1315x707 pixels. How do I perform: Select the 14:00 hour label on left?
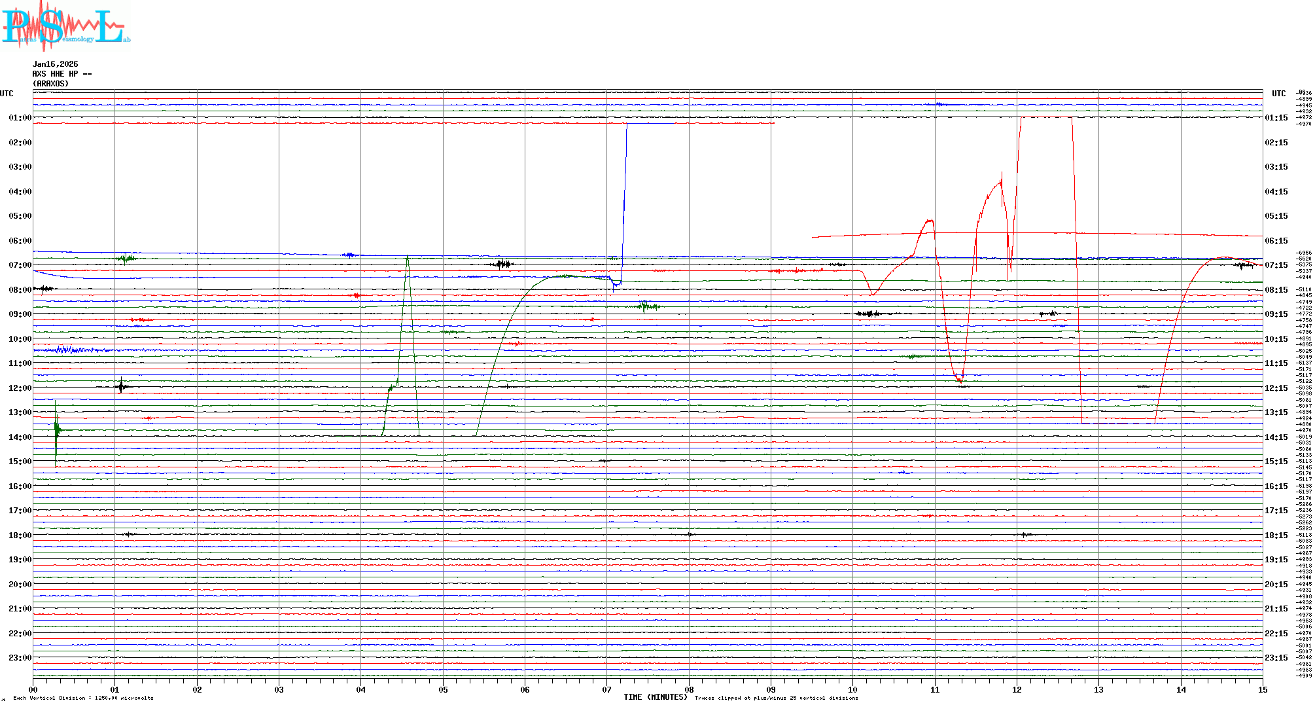pos(20,437)
